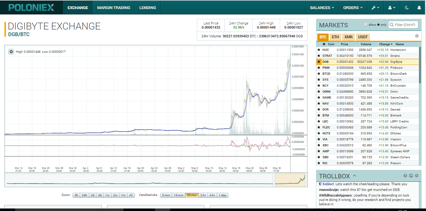426x211 pixels.
Task: Open chart settings gear icon
Action: pos(11,51)
